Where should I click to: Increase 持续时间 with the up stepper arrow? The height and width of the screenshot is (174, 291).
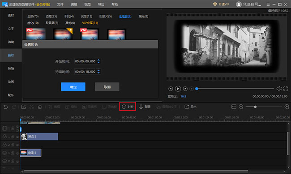pos(98,70)
